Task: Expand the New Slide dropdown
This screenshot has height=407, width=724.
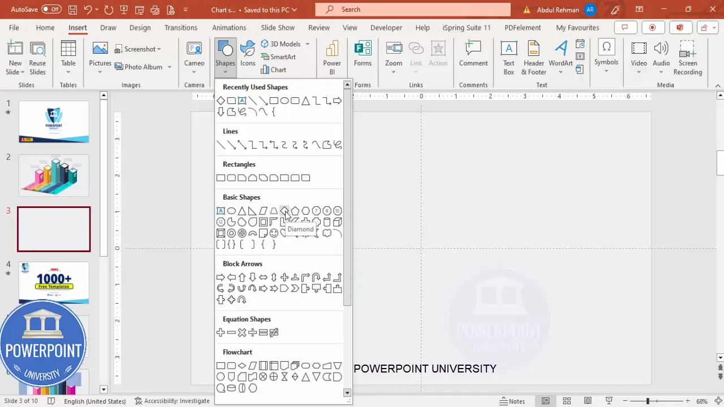Action: click(x=15, y=68)
